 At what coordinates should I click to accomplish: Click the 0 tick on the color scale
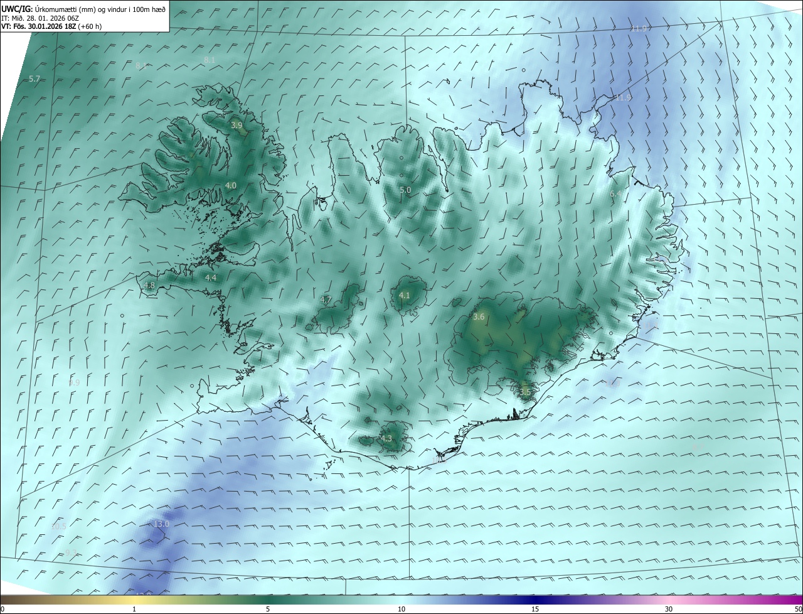pyautogui.click(x=3, y=609)
